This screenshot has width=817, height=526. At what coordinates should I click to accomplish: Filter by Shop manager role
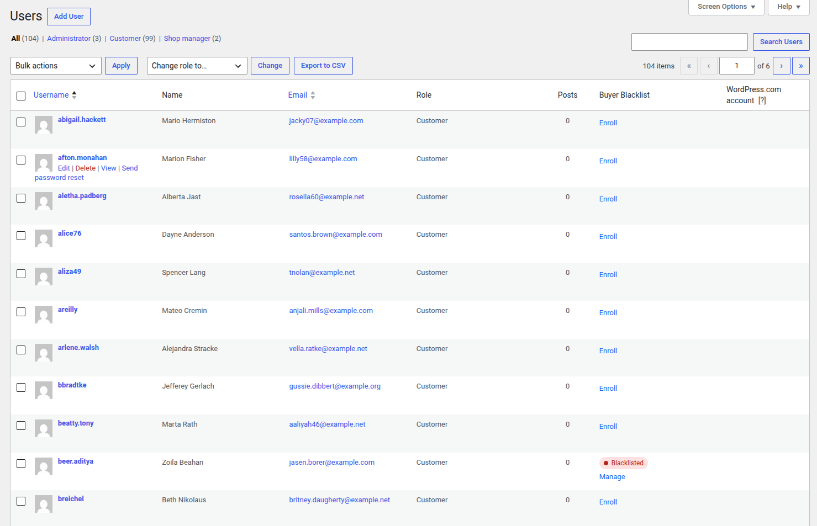(x=187, y=38)
